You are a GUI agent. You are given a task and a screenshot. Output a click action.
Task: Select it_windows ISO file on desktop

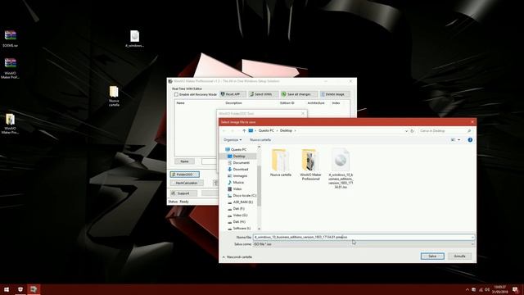tap(134, 39)
